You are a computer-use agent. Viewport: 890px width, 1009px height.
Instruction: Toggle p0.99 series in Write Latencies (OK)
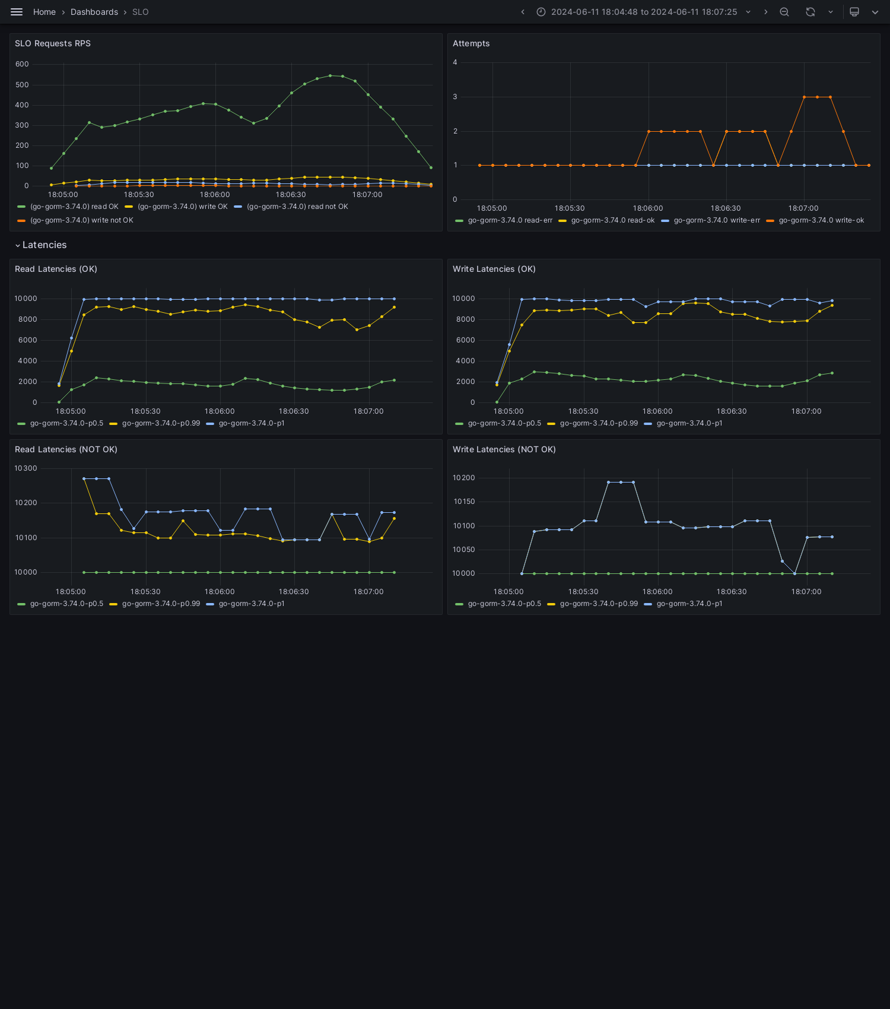coord(599,423)
